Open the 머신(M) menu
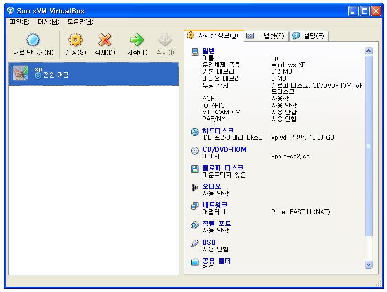The height and width of the screenshot is (292, 387). click(49, 22)
